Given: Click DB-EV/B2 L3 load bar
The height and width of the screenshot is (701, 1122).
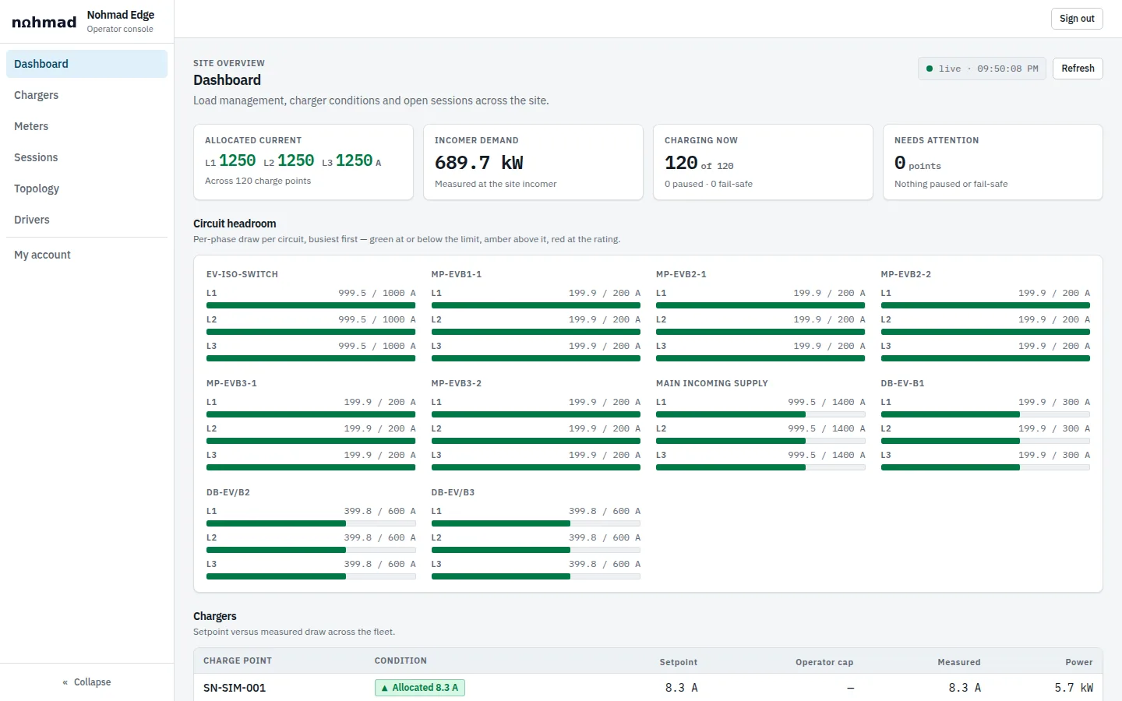Looking at the screenshot, I should pyautogui.click(x=311, y=576).
